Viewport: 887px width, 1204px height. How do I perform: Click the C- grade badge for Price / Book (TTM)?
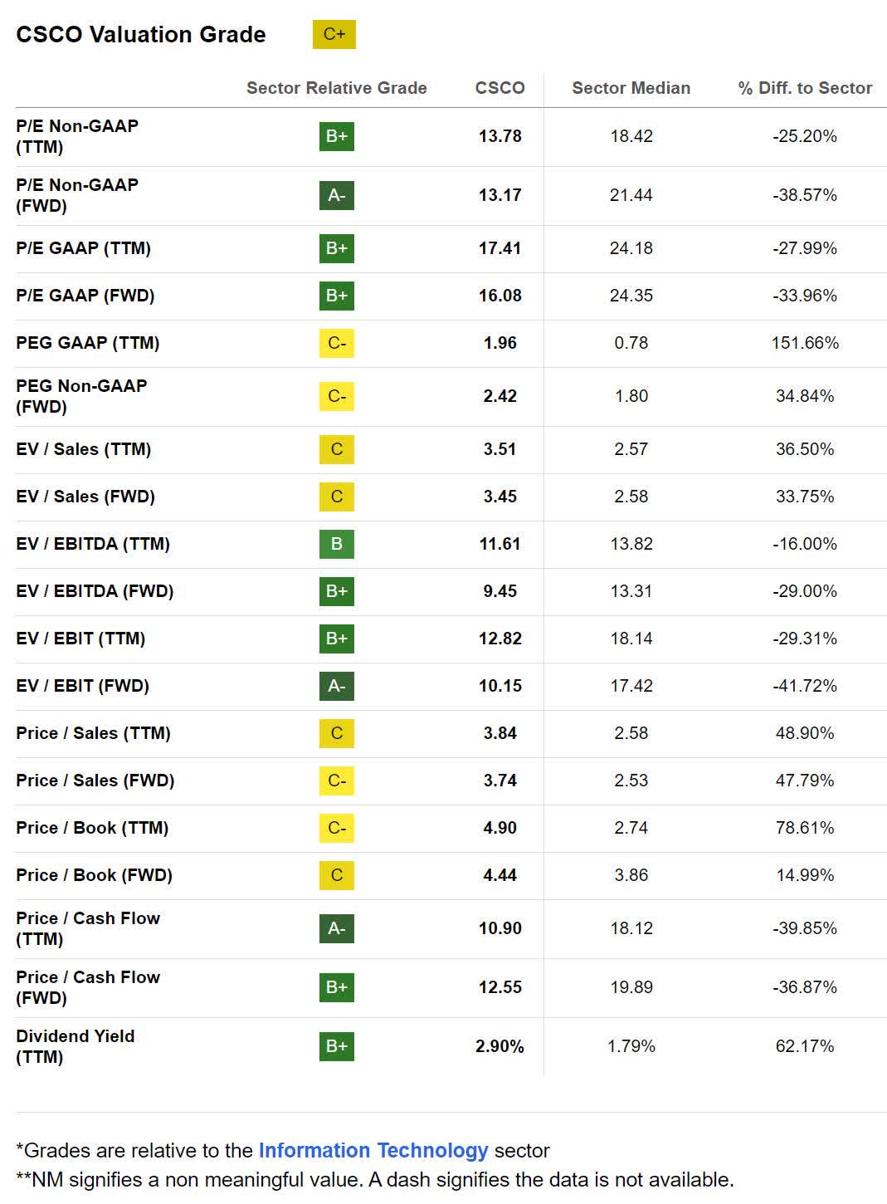coord(336,828)
